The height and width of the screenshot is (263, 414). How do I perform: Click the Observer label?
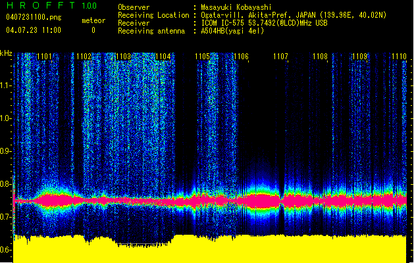[x=134, y=7]
